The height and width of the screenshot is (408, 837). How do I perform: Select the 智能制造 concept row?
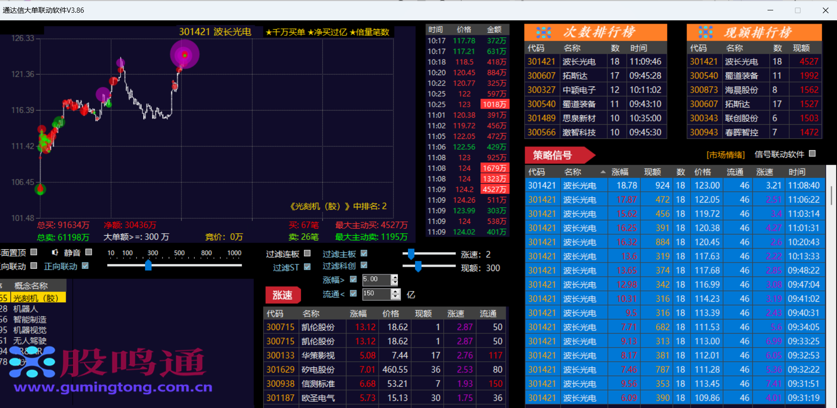(33, 320)
